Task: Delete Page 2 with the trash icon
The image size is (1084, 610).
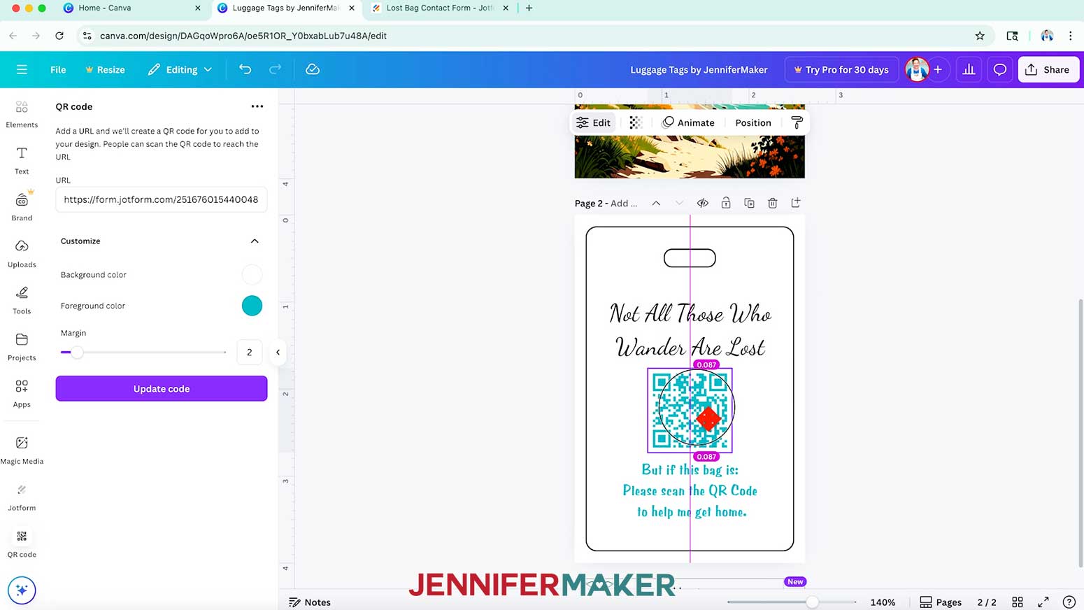Action: coord(772,203)
